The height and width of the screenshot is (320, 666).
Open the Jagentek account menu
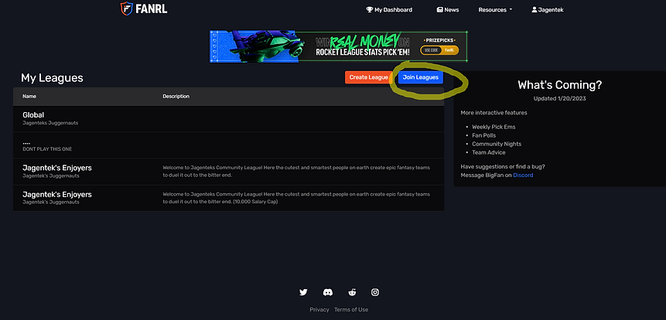[548, 10]
